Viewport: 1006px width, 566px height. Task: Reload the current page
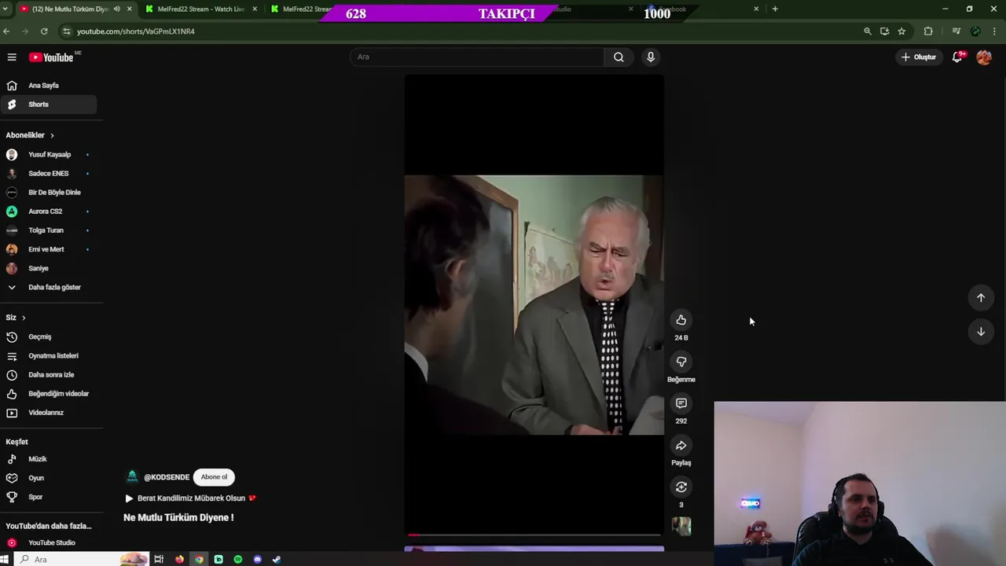click(x=44, y=31)
